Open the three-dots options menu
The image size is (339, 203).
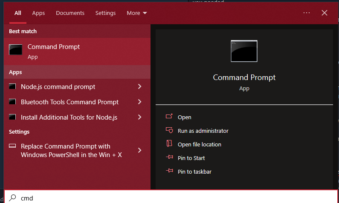(x=307, y=13)
